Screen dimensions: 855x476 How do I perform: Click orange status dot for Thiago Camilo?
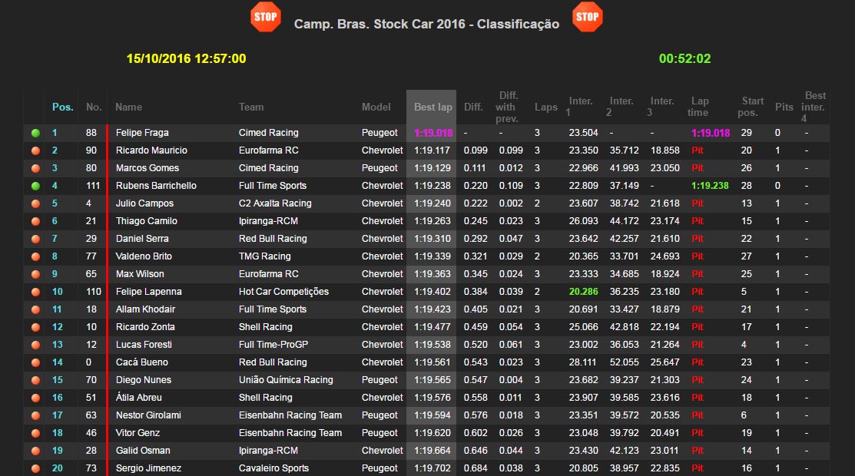click(x=35, y=221)
